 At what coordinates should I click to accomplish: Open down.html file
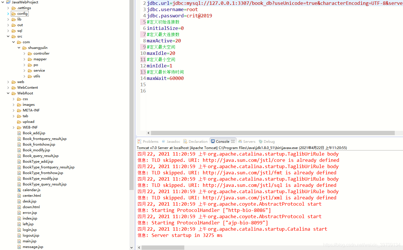coord(31,207)
